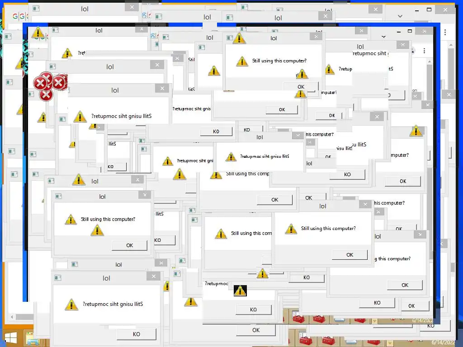Click OK in dialog with warning icon on title bar
Image resolution: width=463 pixels, height=347 pixels.
coord(301,87)
